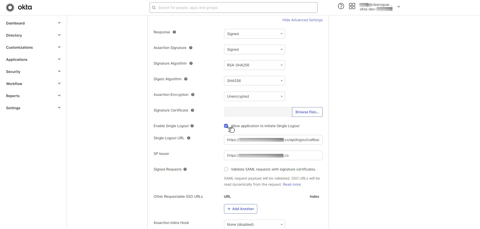Image resolution: width=480 pixels, height=229 pixels.
Task: Open the Digest Algorithm SHA256 dropdown
Action: click(x=254, y=81)
